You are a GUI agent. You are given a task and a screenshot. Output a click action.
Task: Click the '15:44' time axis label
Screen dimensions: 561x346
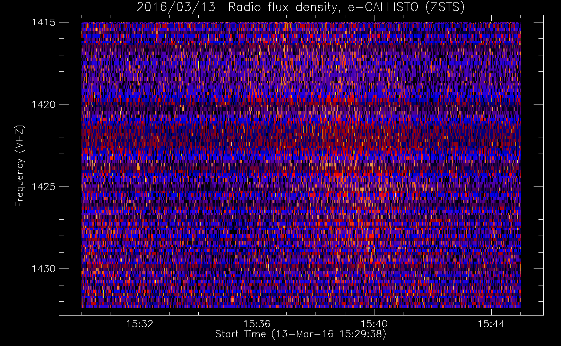pos(491,324)
